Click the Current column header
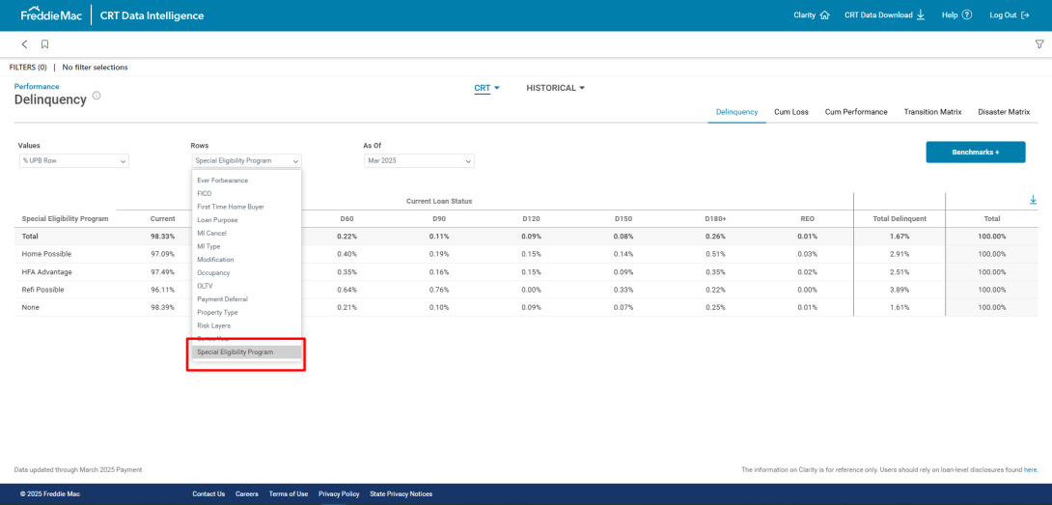1052x505 pixels. [x=162, y=219]
